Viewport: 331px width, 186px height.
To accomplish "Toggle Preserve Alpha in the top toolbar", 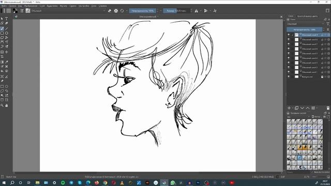I will click(116, 10).
